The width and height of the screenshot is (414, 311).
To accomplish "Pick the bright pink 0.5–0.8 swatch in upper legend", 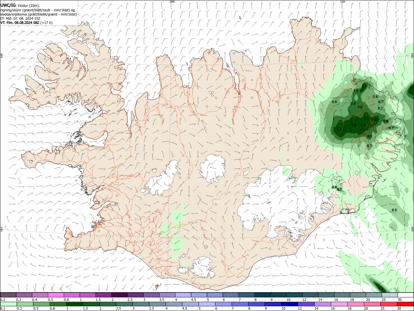I will [56, 295].
